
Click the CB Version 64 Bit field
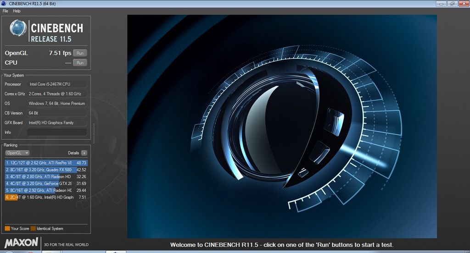click(57, 113)
